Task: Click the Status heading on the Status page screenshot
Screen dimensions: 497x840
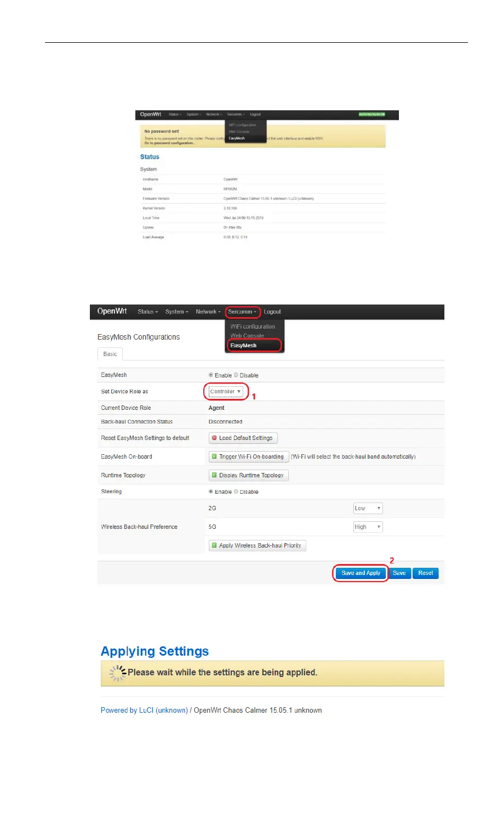Action: pos(150,157)
